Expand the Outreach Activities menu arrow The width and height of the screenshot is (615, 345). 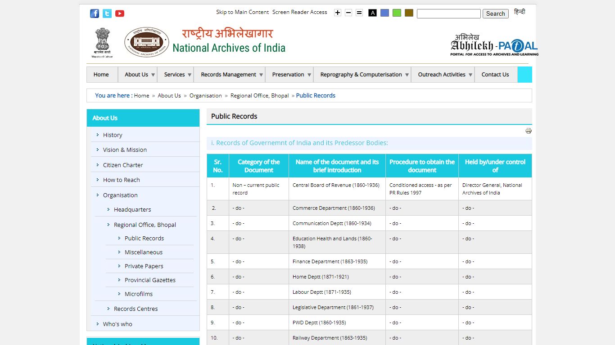[x=470, y=75]
